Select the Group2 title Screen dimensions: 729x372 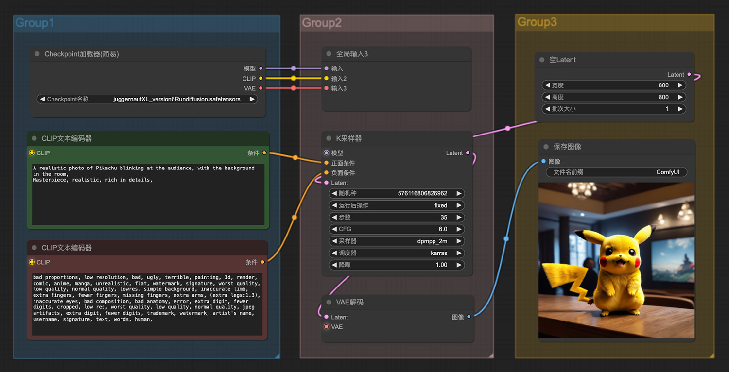pyautogui.click(x=322, y=23)
